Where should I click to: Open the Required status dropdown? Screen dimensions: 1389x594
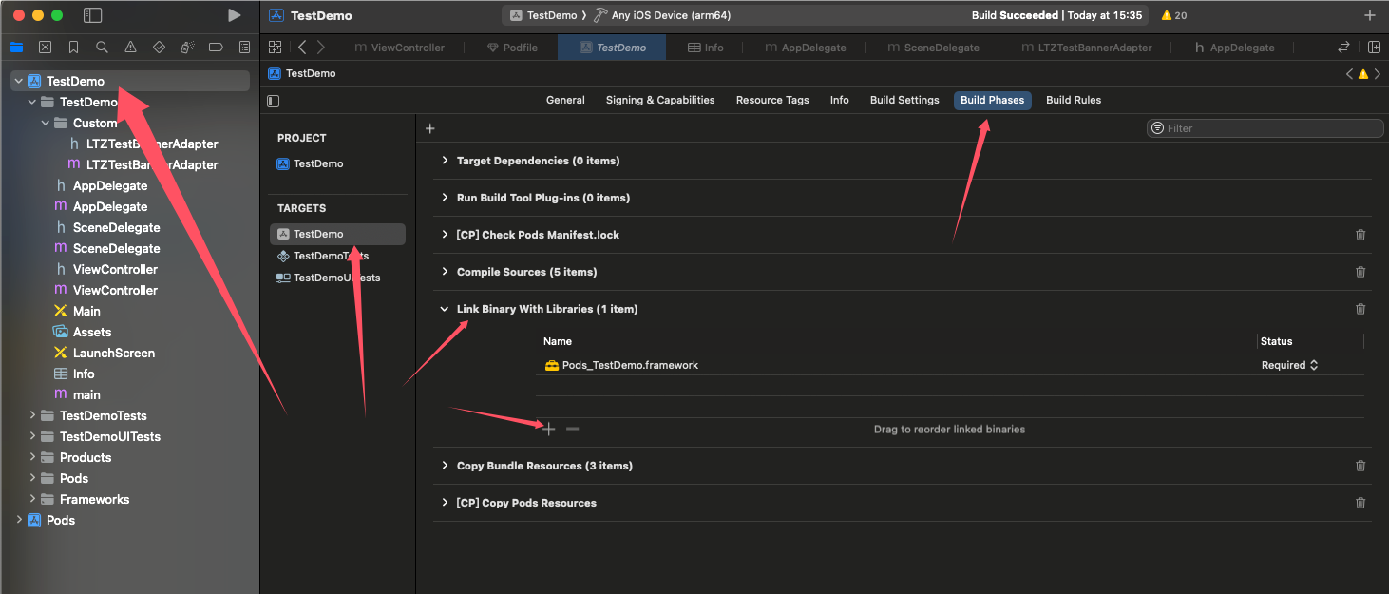pyautogui.click(x=1289, y=365)
